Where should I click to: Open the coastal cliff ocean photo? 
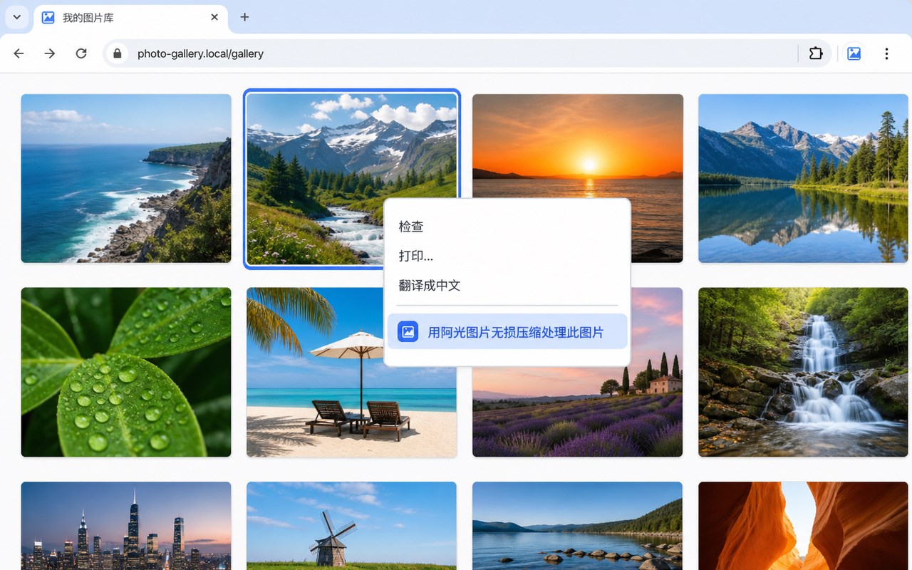point(126,178)
